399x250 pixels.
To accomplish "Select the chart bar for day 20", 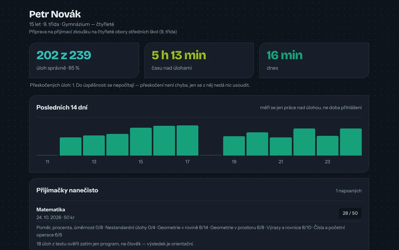I will (x=257, y=144).
